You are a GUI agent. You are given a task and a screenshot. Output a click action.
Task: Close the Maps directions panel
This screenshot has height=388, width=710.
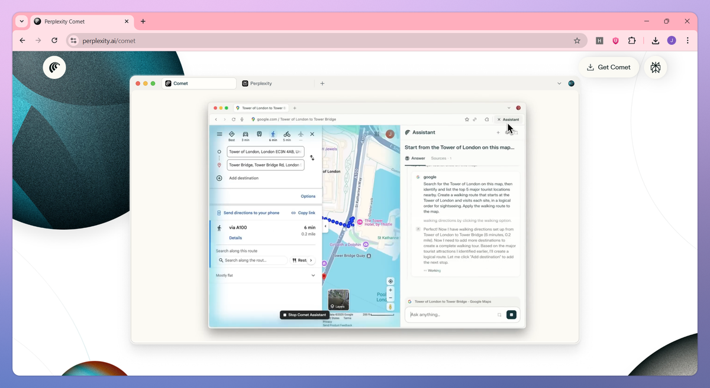click(312, 134)
